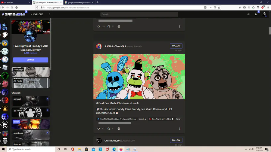
Task: Open the Game Jolt home logo
Action: (x=14, y=14)
